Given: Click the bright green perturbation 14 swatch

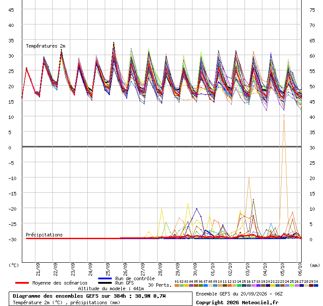Looking at the screenshot, I should coord(239,285).
